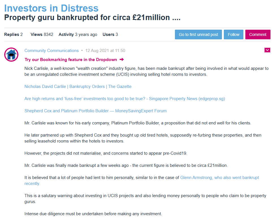Expand the post options dropdown arrow
277x220 pixels.
pyautogui.click(x=267, y=50)
